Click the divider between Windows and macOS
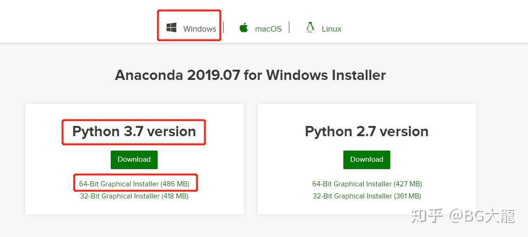Screen dimensions: 528x237 point(224,27)
